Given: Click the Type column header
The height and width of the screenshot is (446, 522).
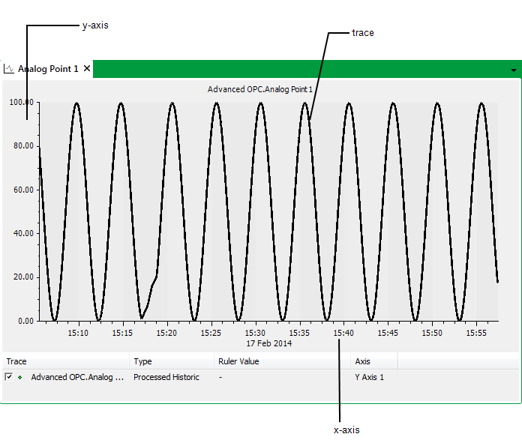Looking at the screenshot, I should pos(142,361).
